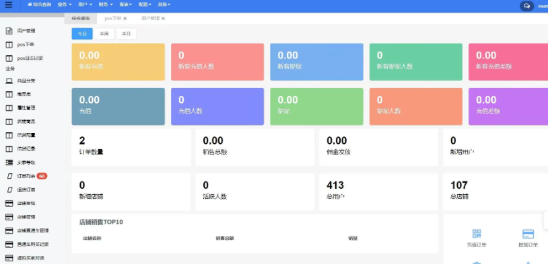Open 店铺管理 in the sidebar
This screenshot has width=548, height=264.
click(x=26, y=217)
